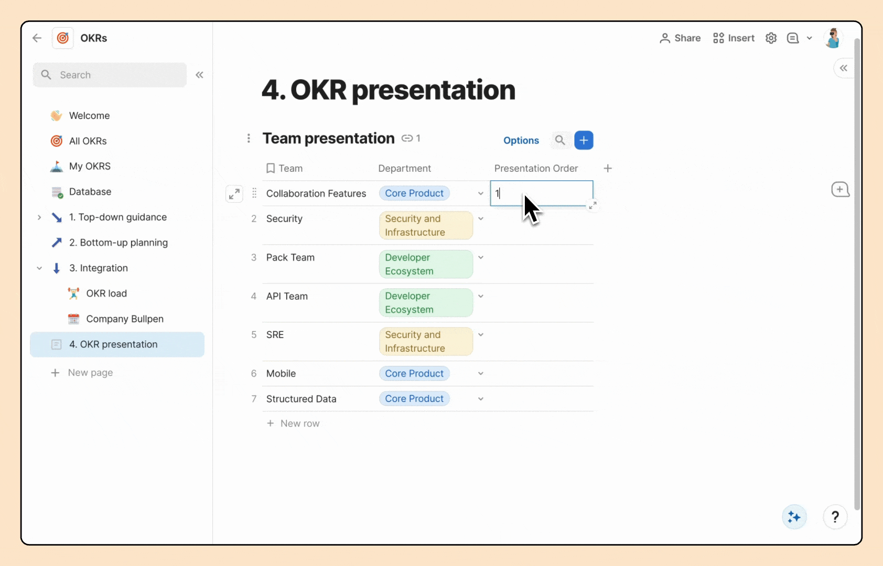Viewport: 883px width, 566px height.
Task: Open the Company Bullpen subpage
Action: tap(117, 319)
